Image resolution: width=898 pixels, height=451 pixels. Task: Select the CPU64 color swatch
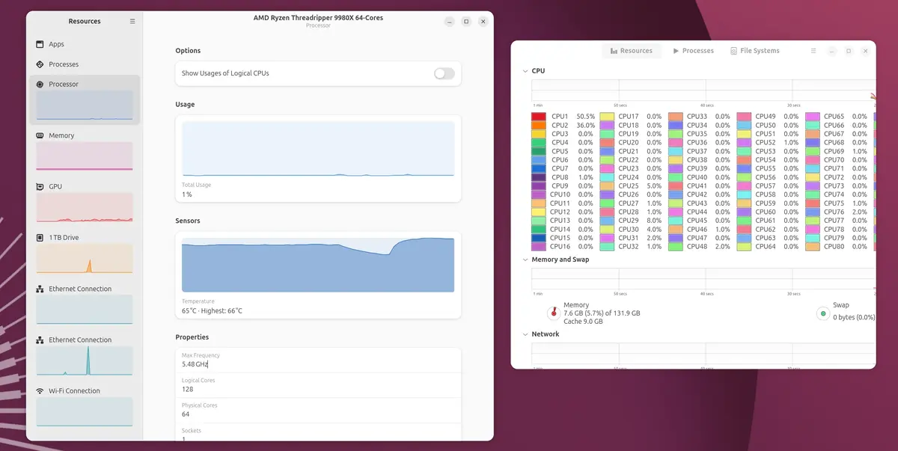pos(744,247)
